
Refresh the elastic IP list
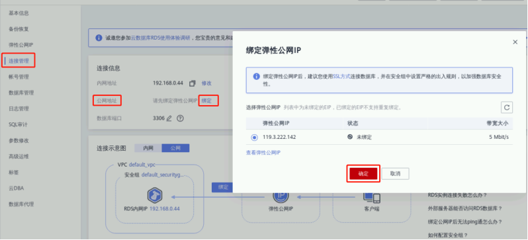point(506,108)
